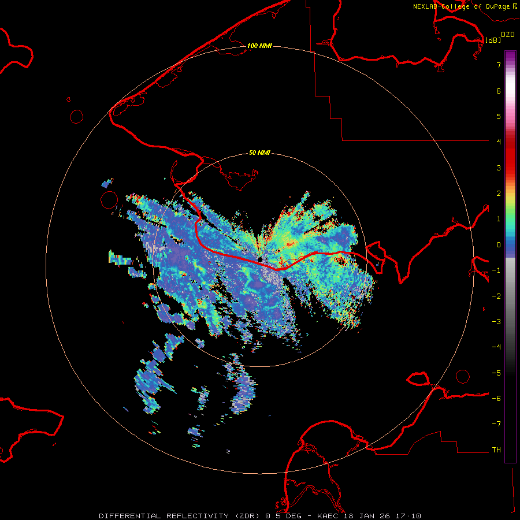Click the 6 value on the dB scale
The width and height of the screenshot is (520, 520).
pyautogui.click(x=499, y=91)
